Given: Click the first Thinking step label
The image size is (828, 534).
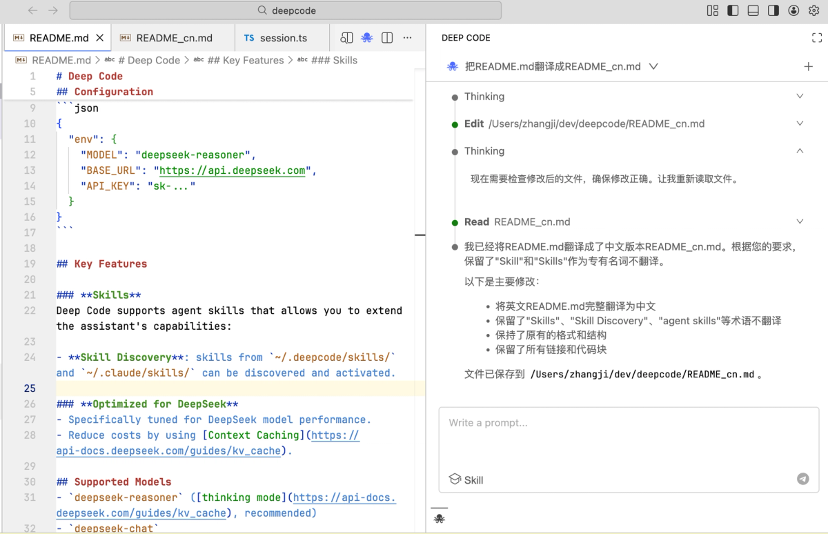Looking at the screenshot, I should click(x=484, y=97).
